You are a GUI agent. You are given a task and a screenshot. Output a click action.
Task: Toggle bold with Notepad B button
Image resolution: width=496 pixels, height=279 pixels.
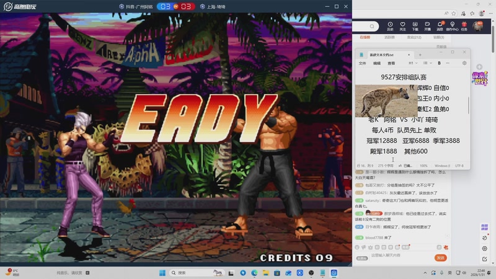tap(439, 63)
